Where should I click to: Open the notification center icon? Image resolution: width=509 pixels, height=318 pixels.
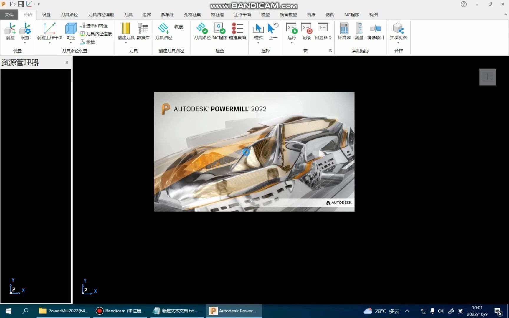click(498, 311)
